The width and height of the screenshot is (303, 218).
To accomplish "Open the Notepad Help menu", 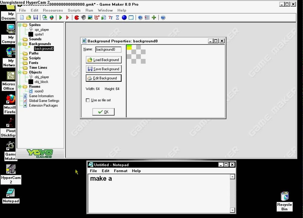I will (136, 171).
